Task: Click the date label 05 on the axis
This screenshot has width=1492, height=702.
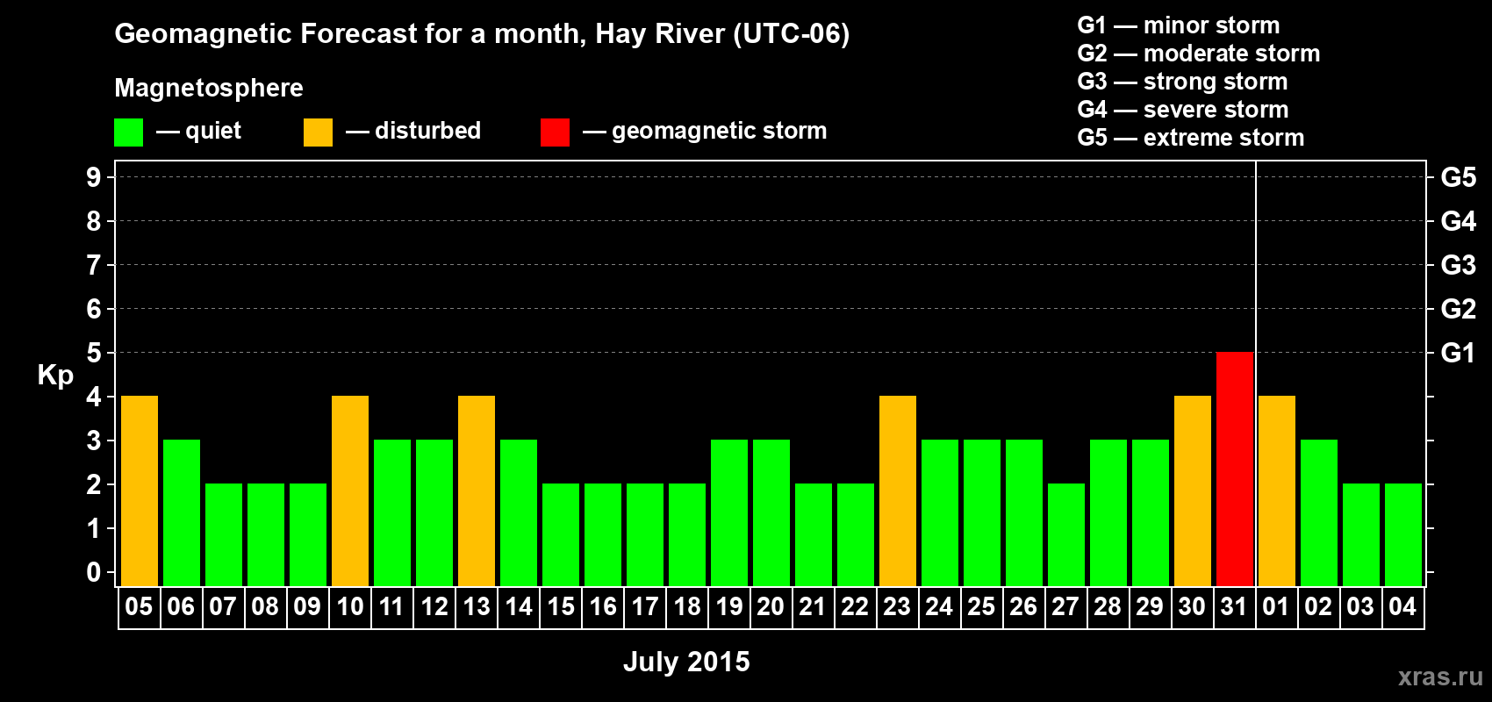Action: tap(139, 607)
